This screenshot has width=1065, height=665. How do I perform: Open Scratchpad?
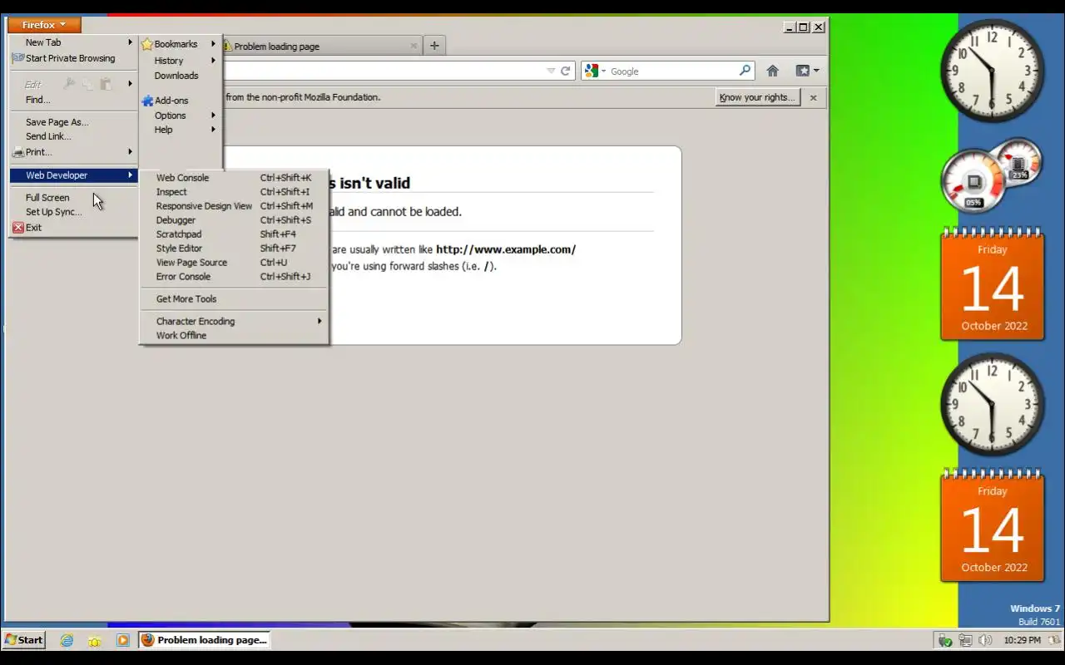[234, 234]
